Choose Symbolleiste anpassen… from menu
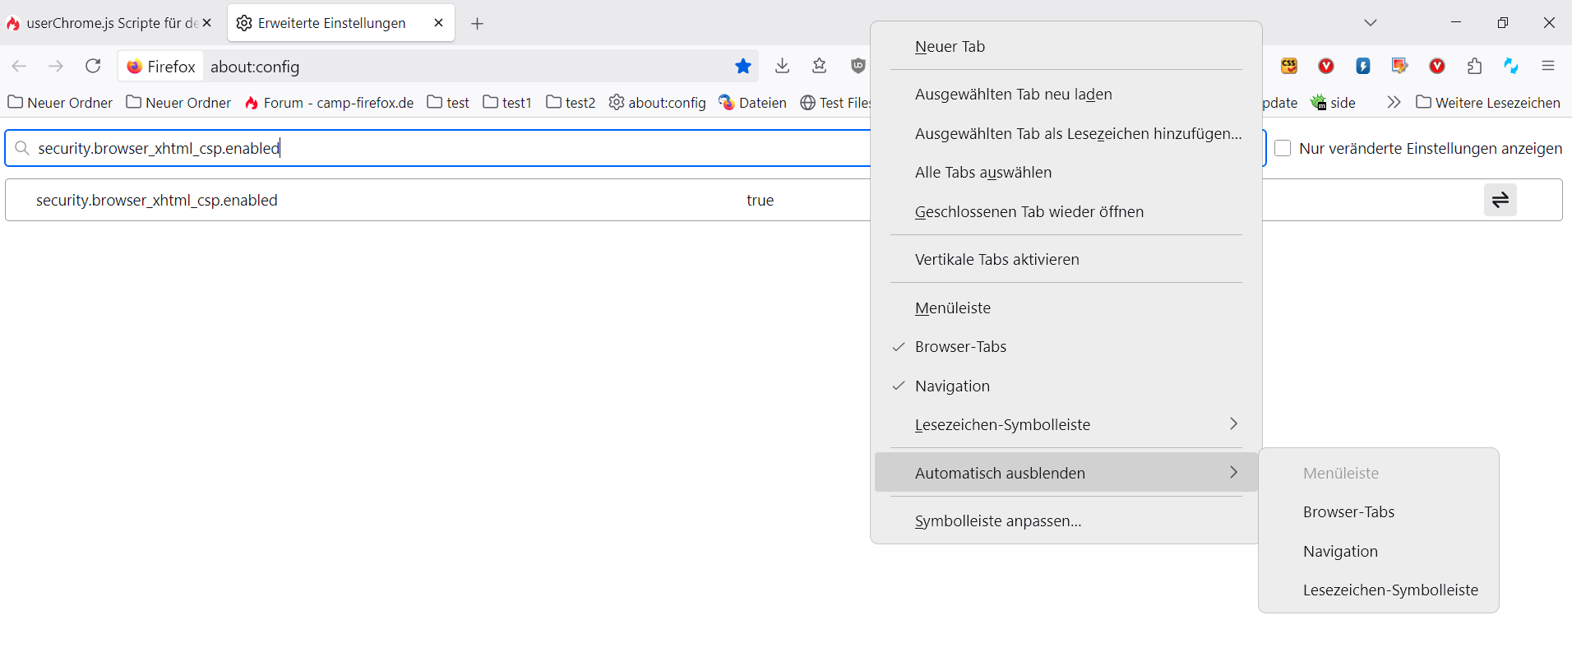 tap(997, 521)
